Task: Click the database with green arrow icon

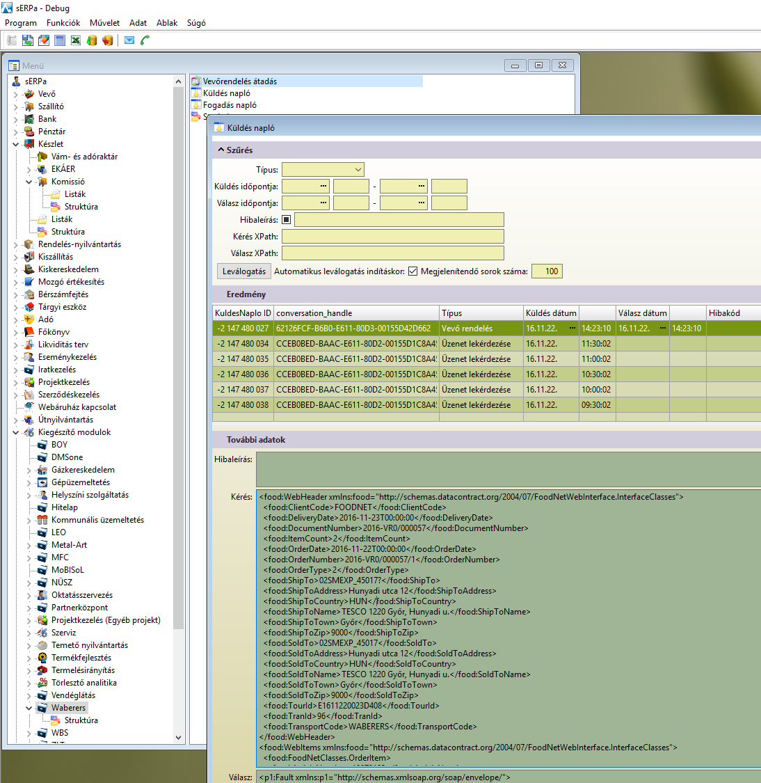Action: (x=92, y=40)
